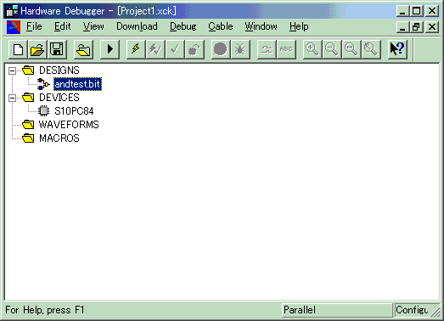Viewport: 444px width, 321px height.
Task: Click the Hardware Debugger title bar icon
Action: pyautogui.click(x=12, y=11)
